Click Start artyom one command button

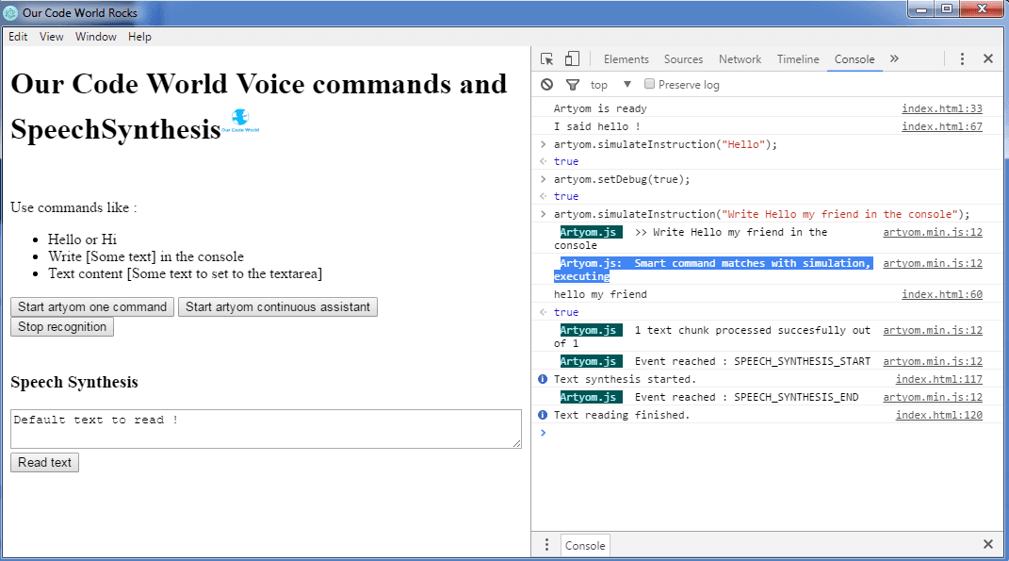click(x=92, y=307)
